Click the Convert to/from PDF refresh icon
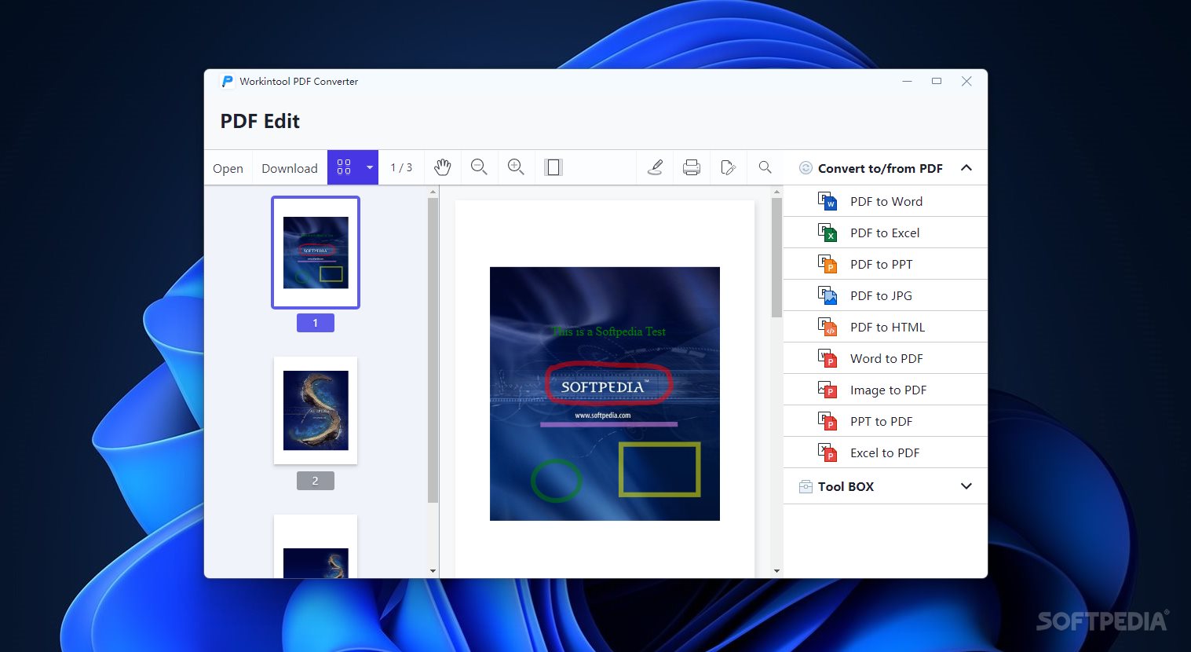1191x652 pixels. [806, 167]
